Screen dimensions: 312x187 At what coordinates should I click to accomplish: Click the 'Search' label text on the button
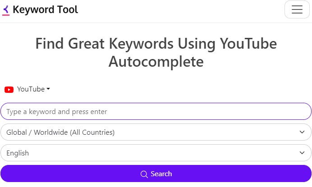tap(161, 174)
